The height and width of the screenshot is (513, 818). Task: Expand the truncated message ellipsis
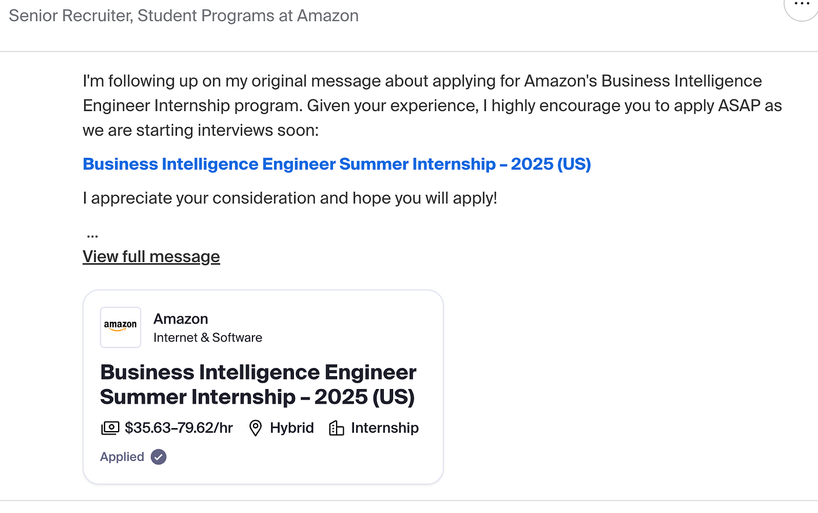pos(92,236)
